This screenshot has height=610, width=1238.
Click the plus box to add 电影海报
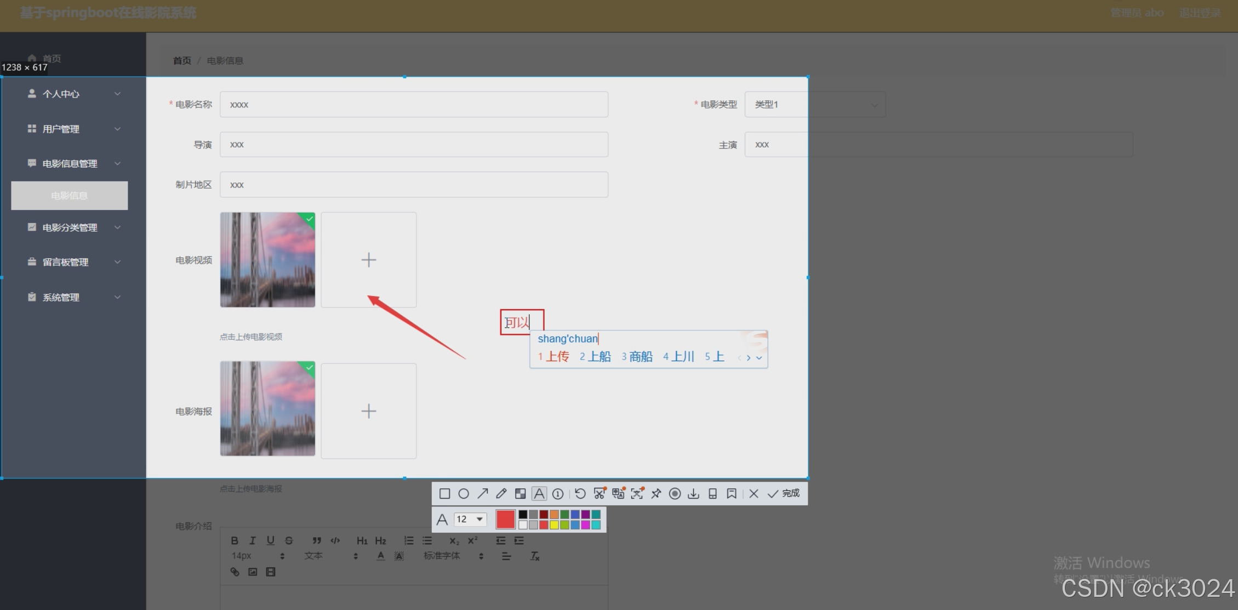[369, 411]
